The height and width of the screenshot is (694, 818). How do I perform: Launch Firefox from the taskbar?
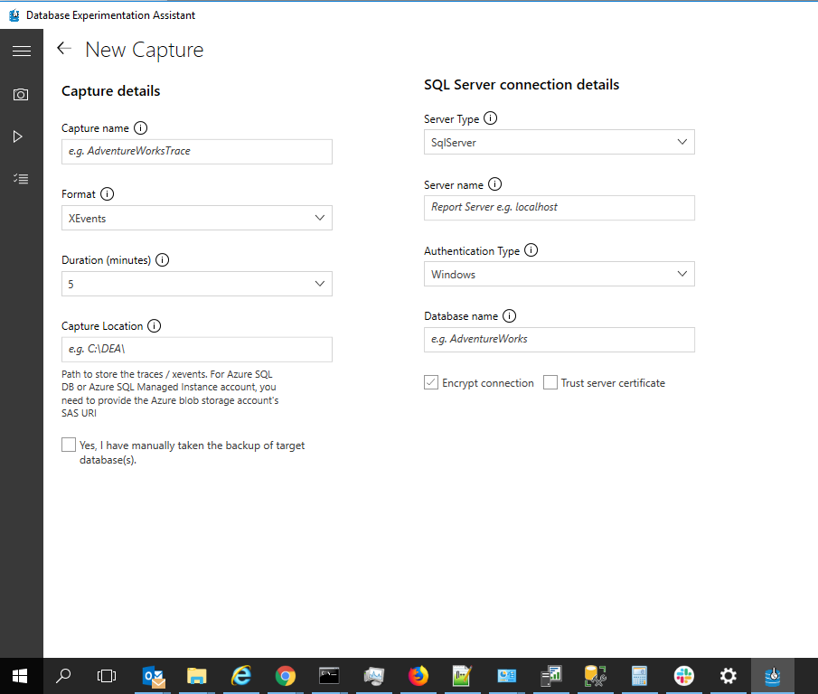coord(418,676)
